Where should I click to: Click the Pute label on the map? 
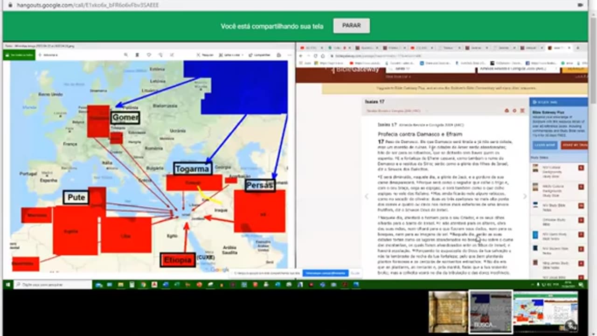click(x=76, y=197)
